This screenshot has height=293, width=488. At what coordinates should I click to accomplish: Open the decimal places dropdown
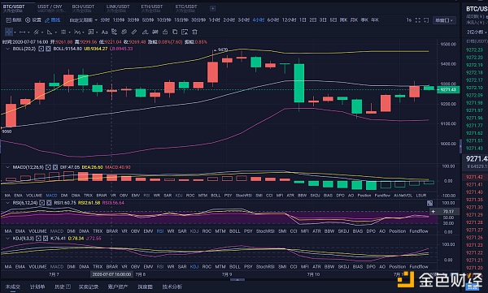point(476,32)
